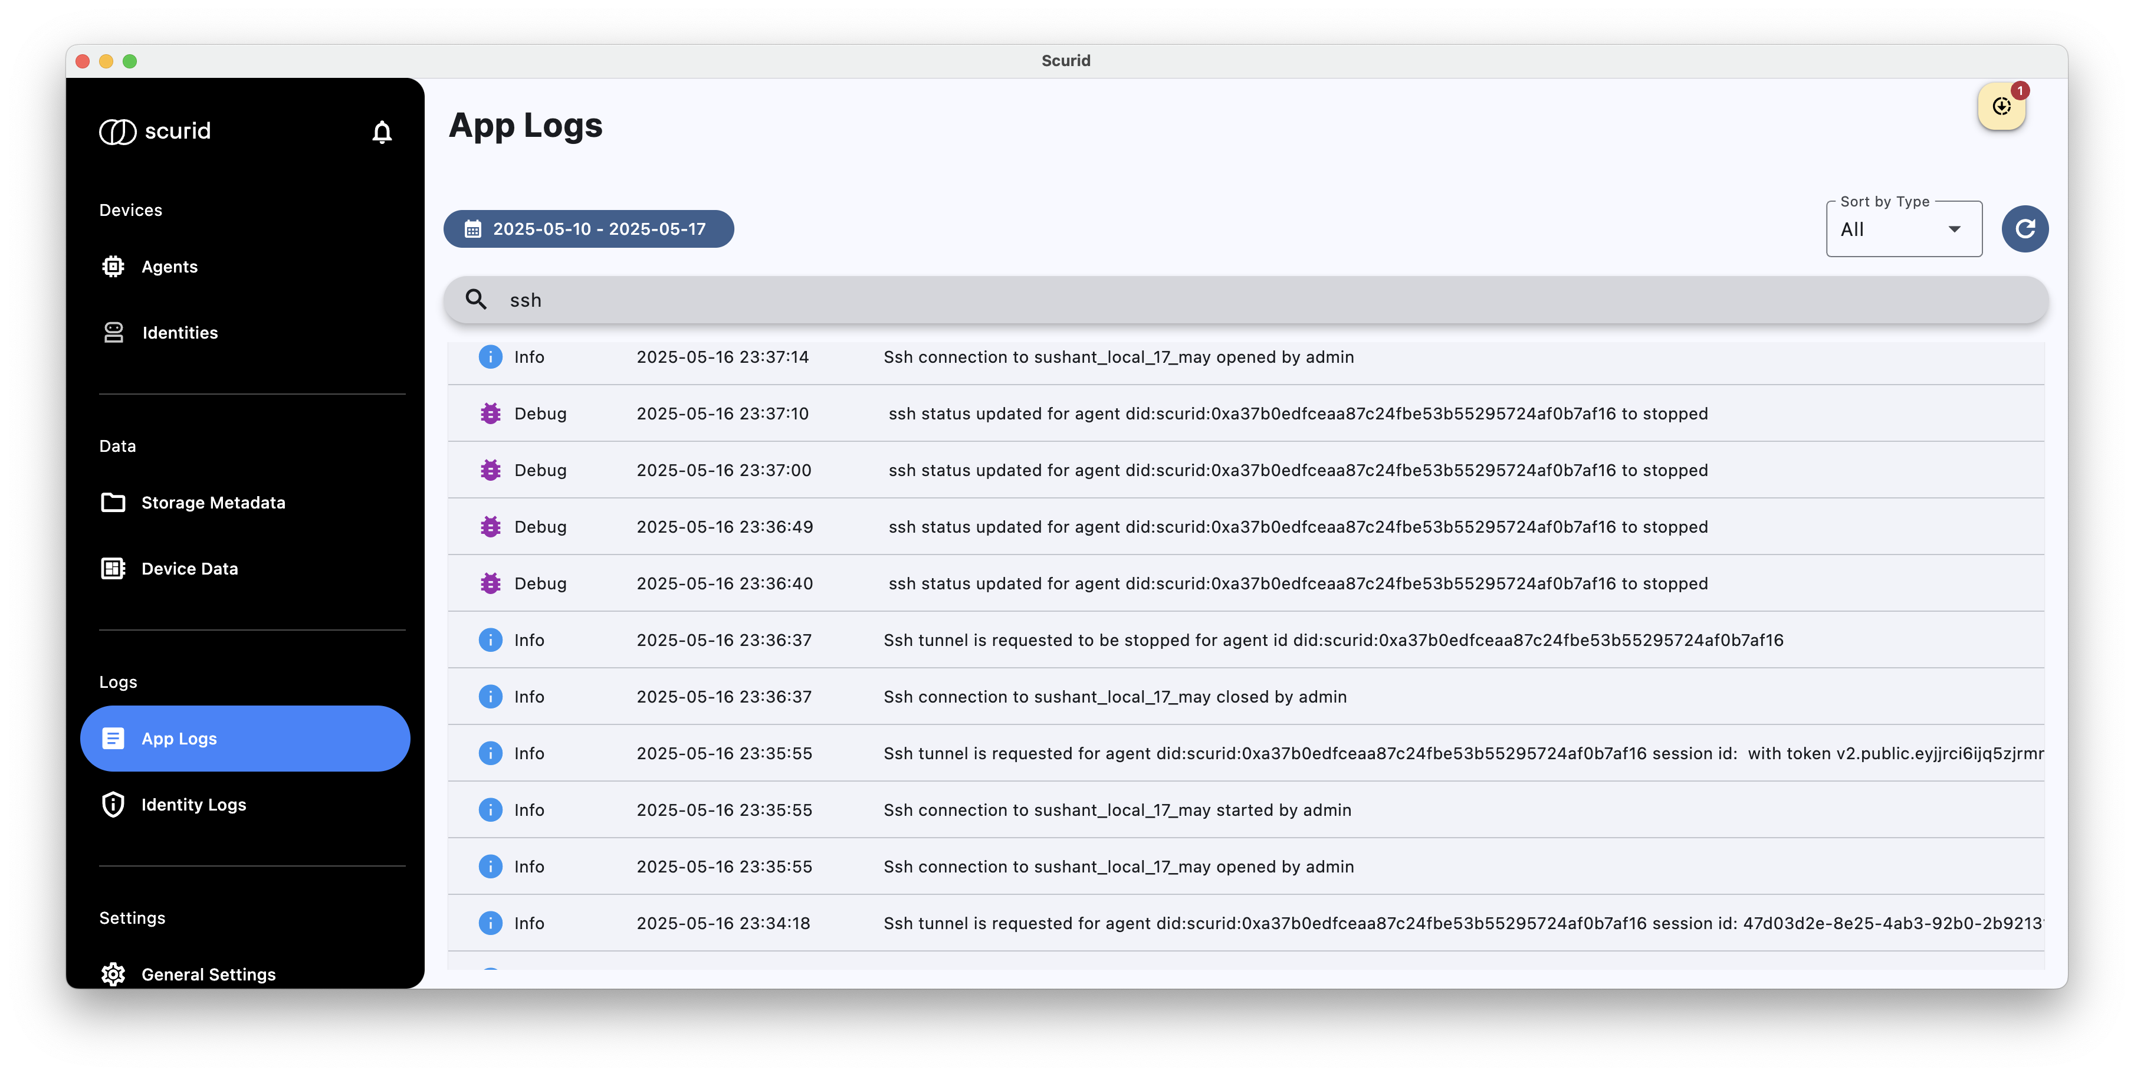Click the Identity Logs shield icon
Image resolution: width=2134 pixels, height=1076 pixels.
click(113, 804)
